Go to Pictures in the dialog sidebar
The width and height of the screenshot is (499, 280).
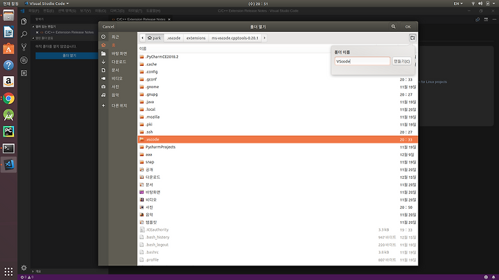click(115, 87)
